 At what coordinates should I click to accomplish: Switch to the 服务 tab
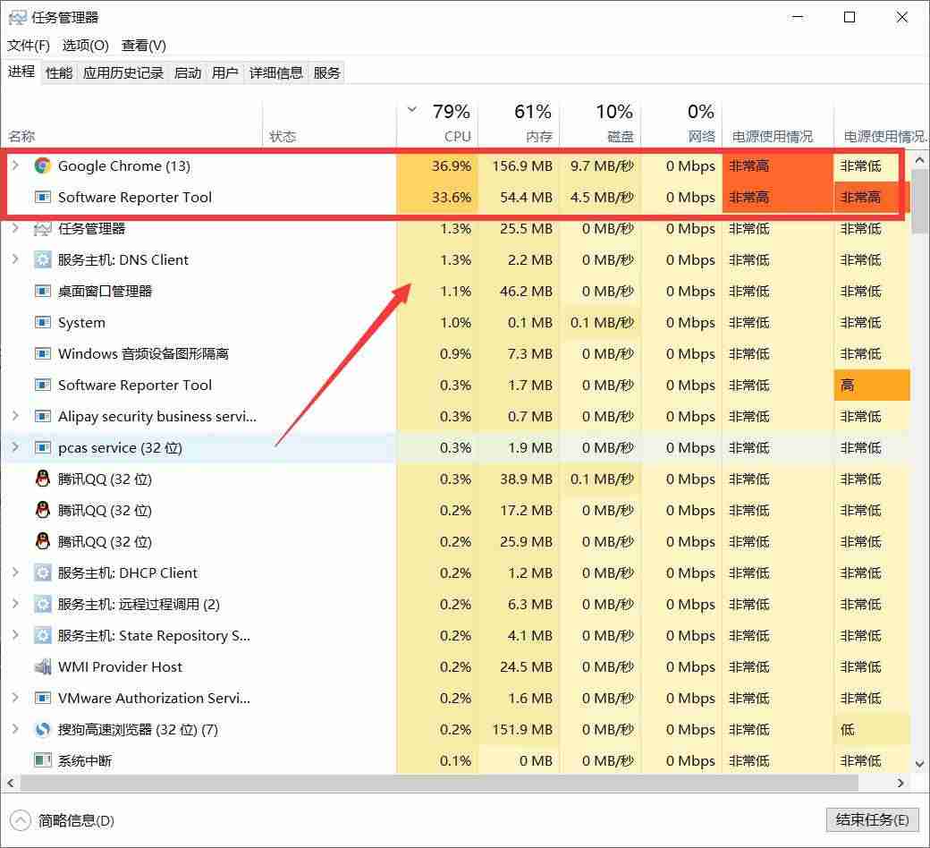click(326, 73)
